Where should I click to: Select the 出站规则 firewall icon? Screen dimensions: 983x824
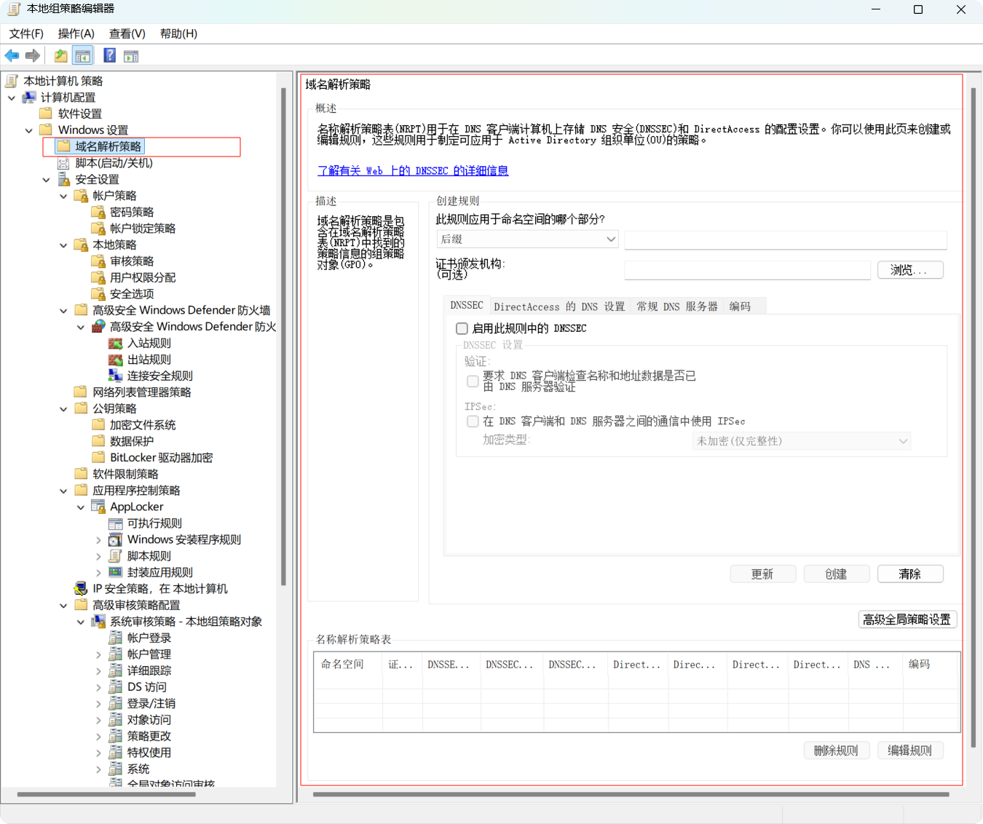116,360
